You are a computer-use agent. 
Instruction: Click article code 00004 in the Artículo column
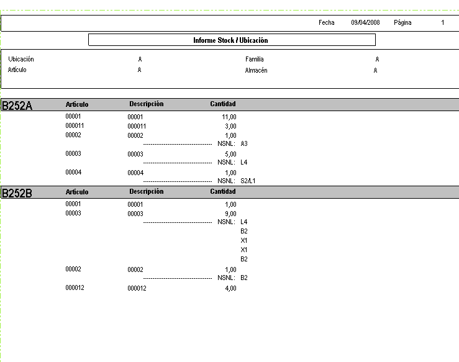(73, 172)
